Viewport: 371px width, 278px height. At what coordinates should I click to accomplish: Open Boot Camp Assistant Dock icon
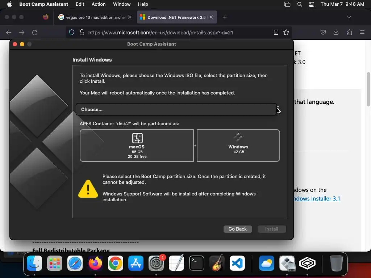287,263
